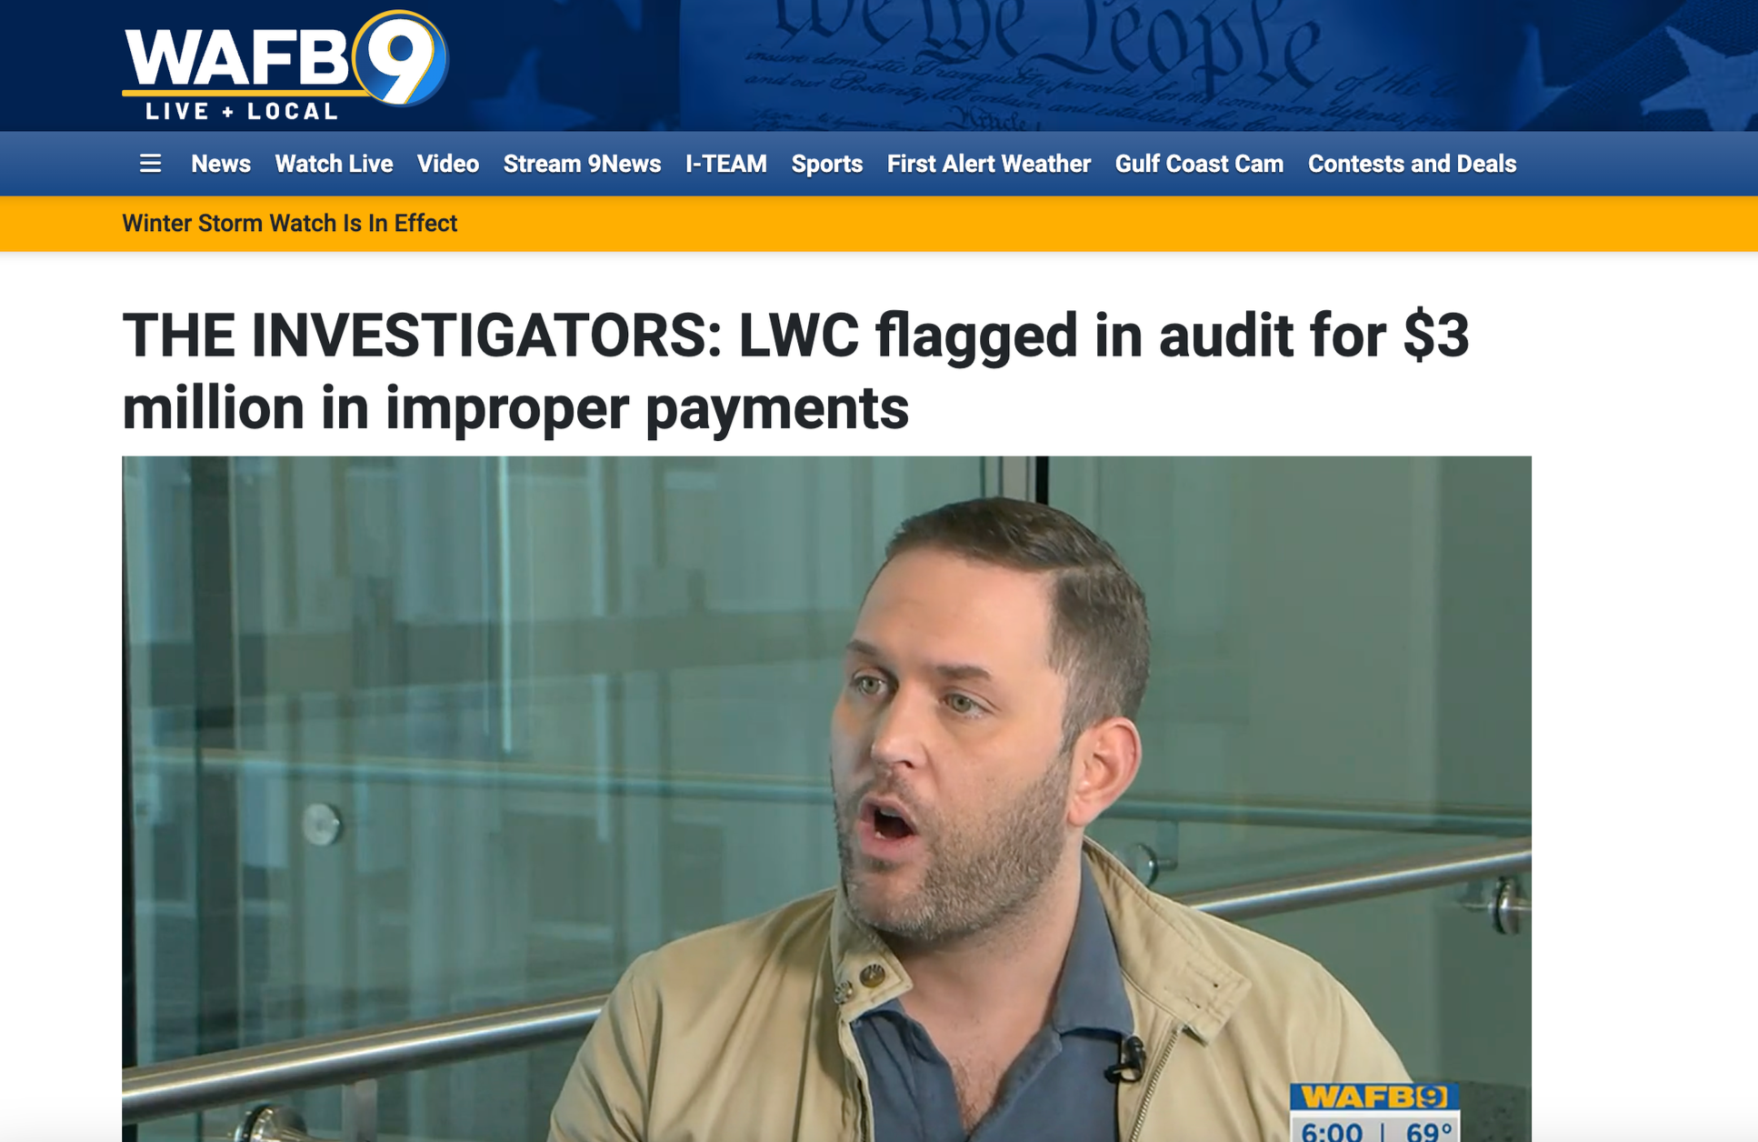The image size is (1758, 1142).
Task: Click the blue 9 circle in logo
Action: 401,58
